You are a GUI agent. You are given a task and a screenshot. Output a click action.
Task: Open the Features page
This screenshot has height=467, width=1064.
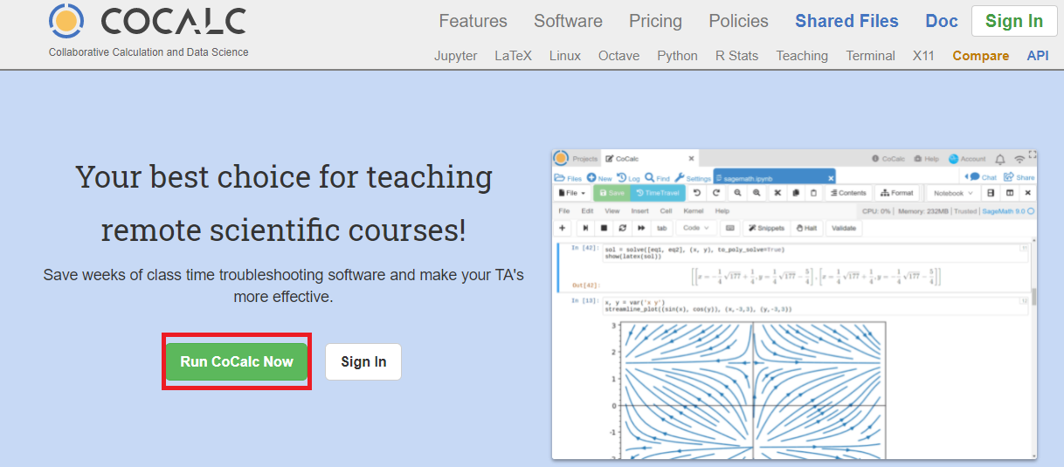(473, 21)
